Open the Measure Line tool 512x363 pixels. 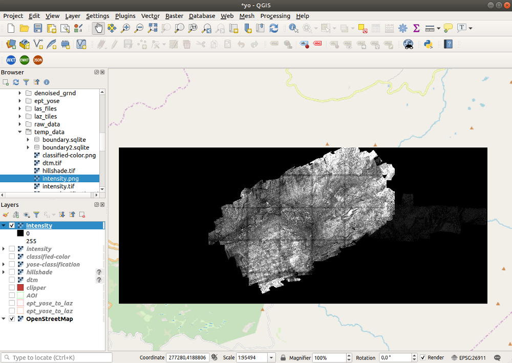(x=430, y=28)
